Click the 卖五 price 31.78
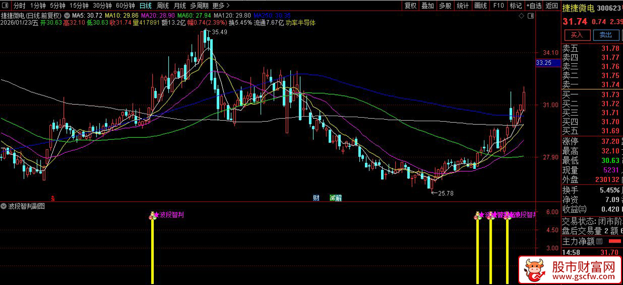The image size is (623, 285). point(610,48)
